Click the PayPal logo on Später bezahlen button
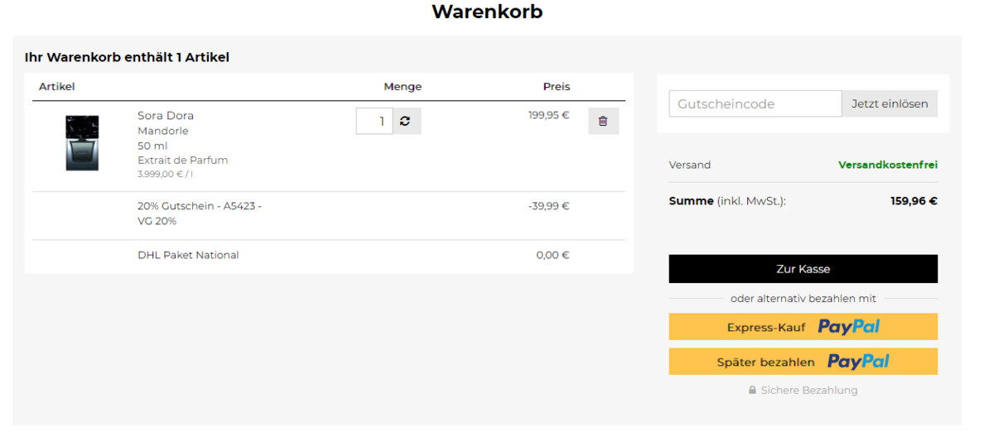The width and height of the screenshot is (994, 442). click(x=857, y=362)
